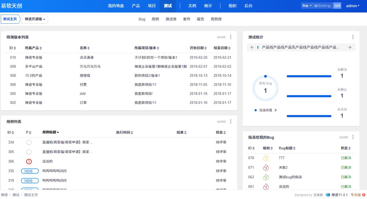
Task: Open the 用例 sub-menu tab
Action: pyautogui.click(x=155, y=19)
